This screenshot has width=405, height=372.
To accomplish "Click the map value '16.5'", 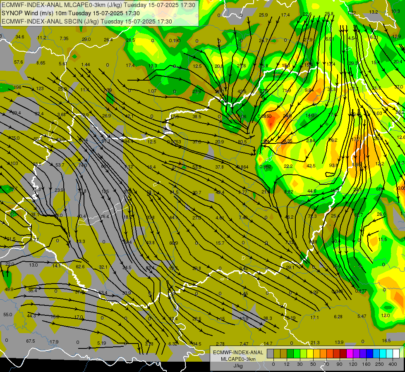I will click(386, 341).
